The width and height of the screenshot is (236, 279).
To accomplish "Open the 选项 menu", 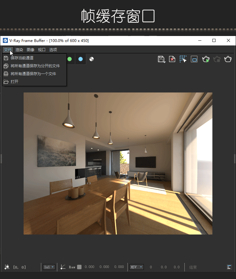I will click(x=53, y=50).
